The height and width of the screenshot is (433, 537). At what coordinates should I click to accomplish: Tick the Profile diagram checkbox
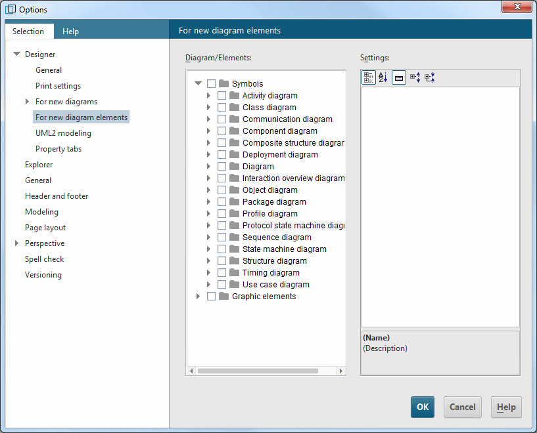coord(222,214)
